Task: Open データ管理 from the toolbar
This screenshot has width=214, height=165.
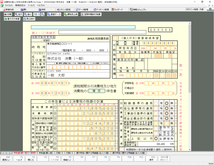Action: (82, 10)
